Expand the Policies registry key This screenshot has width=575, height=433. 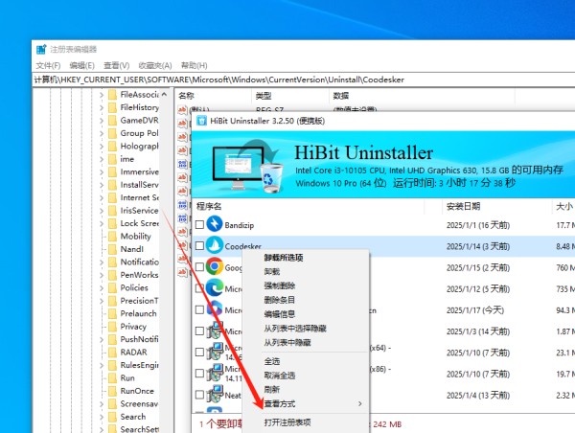point(102,287)
